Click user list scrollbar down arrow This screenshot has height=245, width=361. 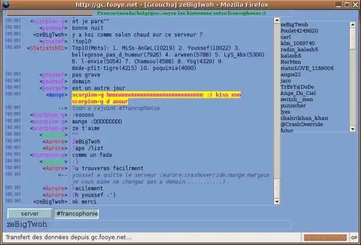click(x=353, y=129)
